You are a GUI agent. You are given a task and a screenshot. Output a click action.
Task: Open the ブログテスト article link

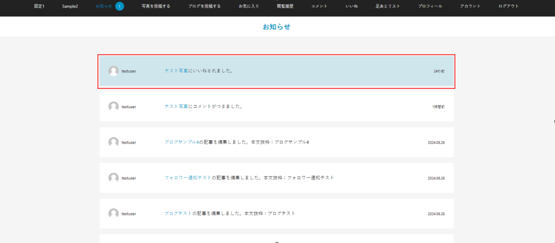coord(178,213)
